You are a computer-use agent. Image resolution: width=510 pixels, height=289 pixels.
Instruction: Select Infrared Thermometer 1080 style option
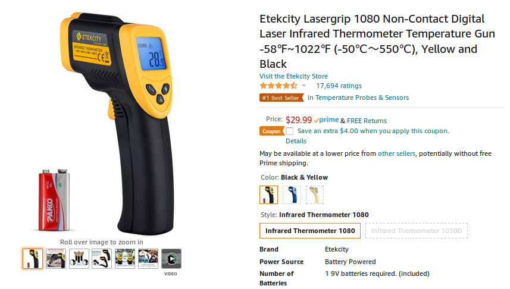[x=310, y=231]
